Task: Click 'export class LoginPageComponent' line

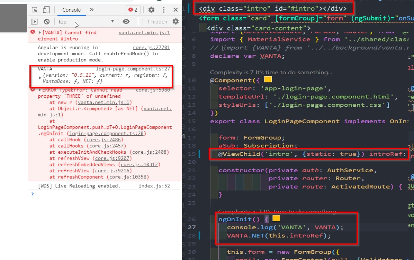Action: click(309, 122)
